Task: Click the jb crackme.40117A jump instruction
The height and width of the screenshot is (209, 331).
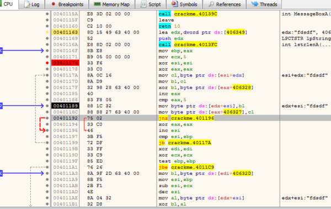Action: tap(185, 142)
